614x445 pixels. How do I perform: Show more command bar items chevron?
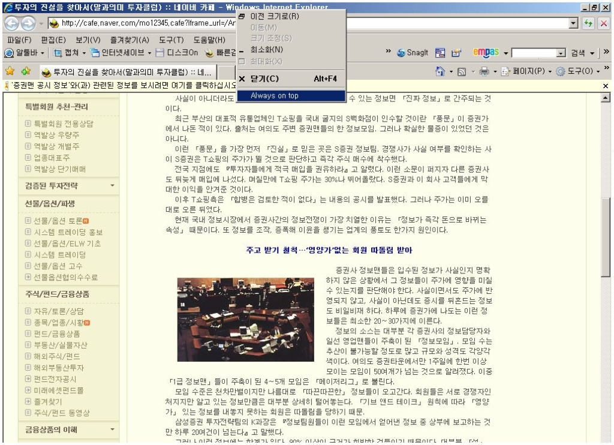click(606, 68)
